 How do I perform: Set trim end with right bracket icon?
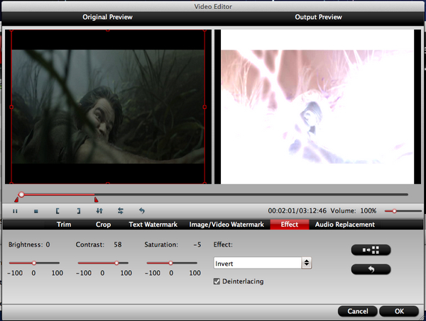pyautogui.click(x=79, y=211)
